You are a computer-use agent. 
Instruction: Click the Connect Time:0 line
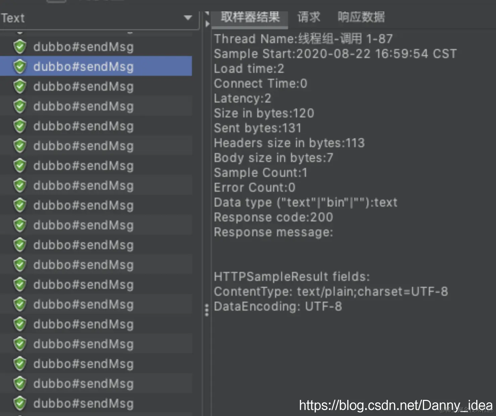[x=260, y=83]
